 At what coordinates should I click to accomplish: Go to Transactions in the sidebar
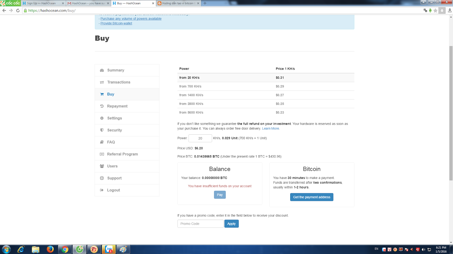click(x=127, y=82)
